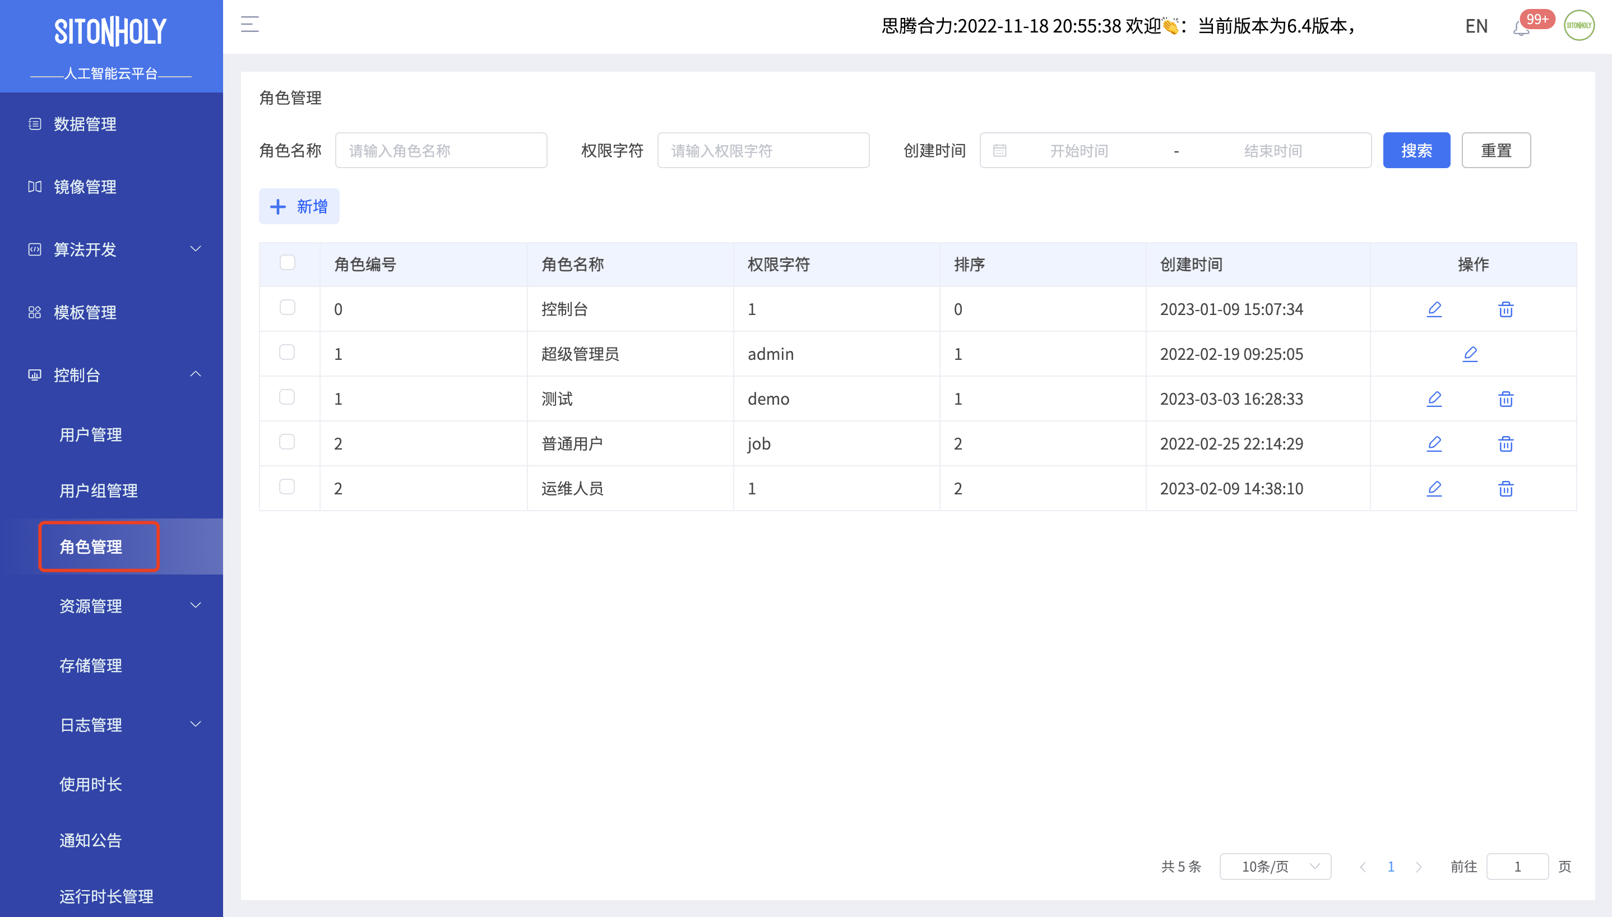Delete the 普通用户 role

pyautogui.click(x=1506, y=443)
